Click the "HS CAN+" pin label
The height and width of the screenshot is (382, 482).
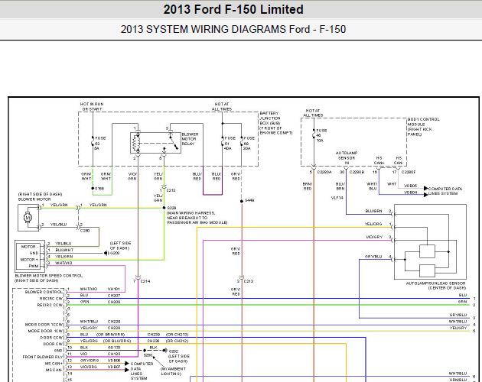[x=379, y=160]
